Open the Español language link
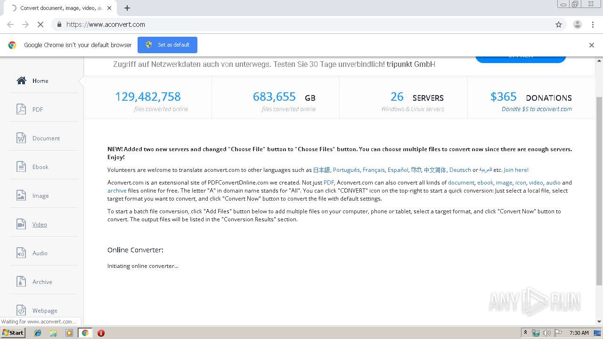This screenshot has width=603, height=339. [x=398, y=170]
